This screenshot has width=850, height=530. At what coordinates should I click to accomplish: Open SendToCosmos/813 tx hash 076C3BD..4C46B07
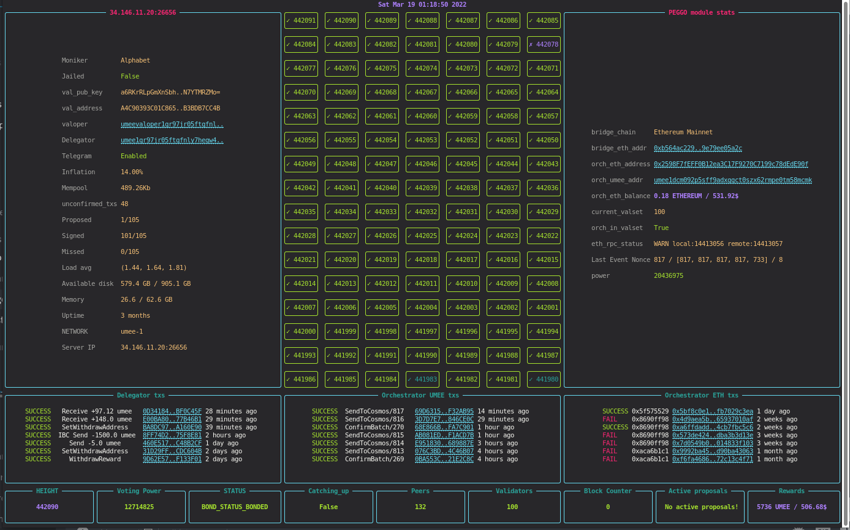tap(444, 451)
